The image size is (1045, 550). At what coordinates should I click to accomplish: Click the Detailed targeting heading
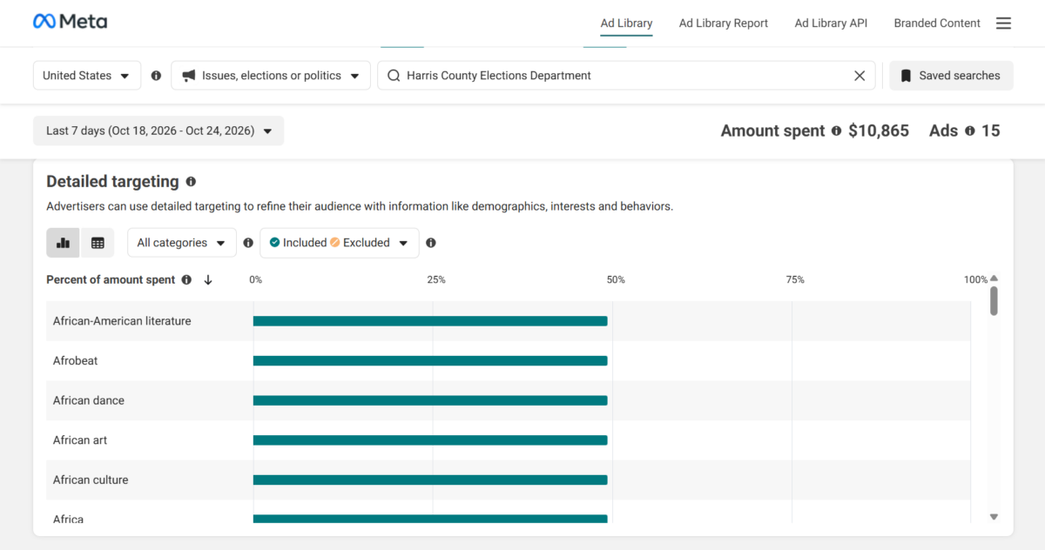pos(112,182)
